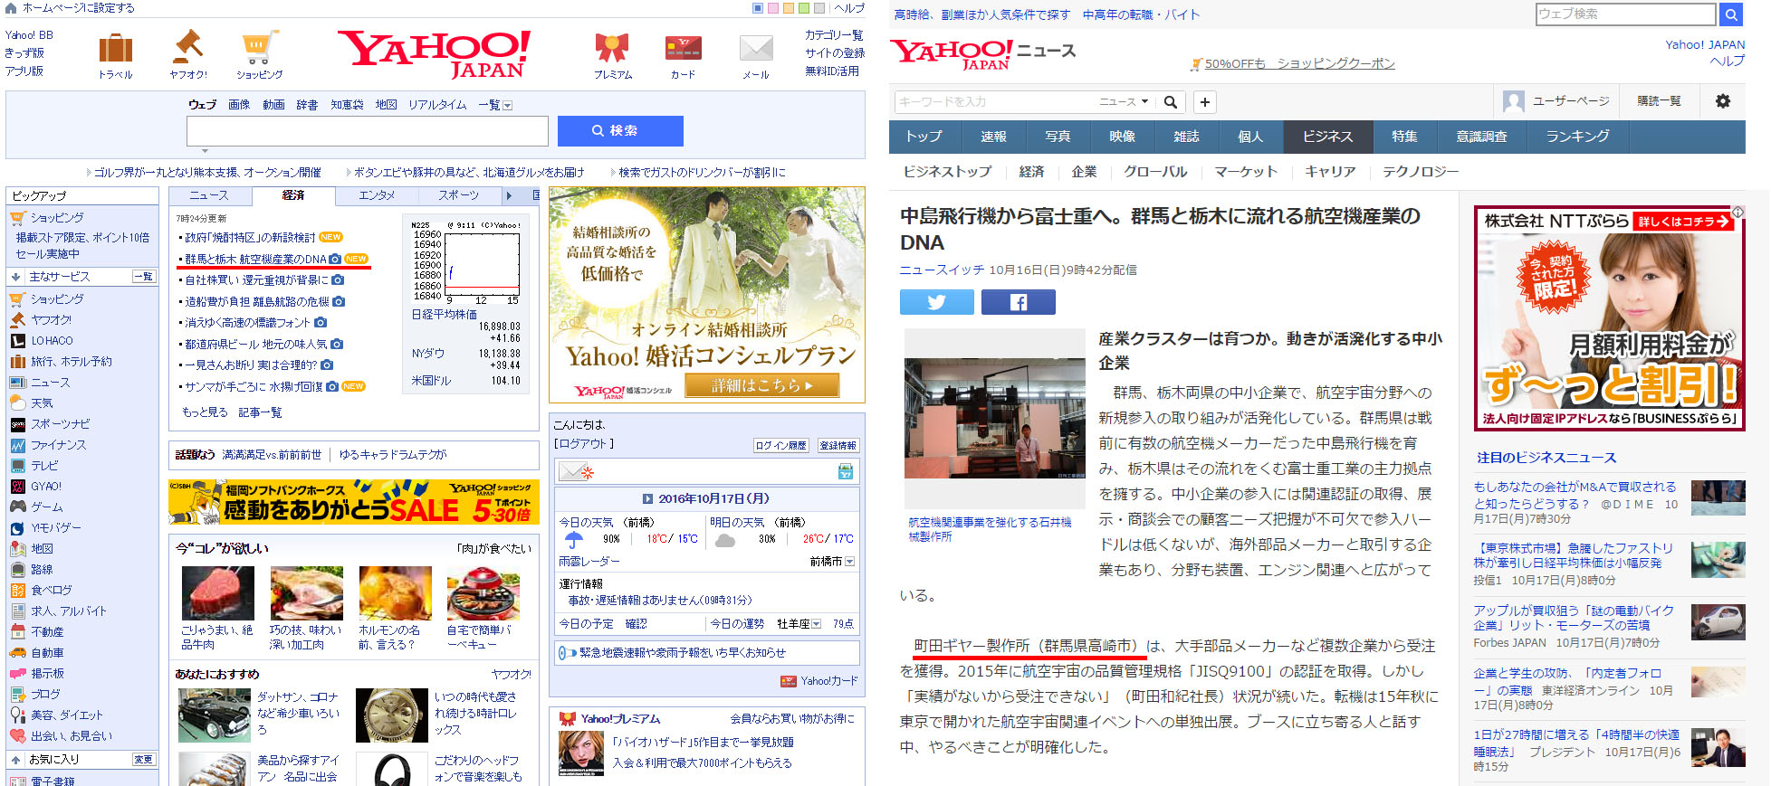This screenshot has height=786, width=1771.
Task: Open the 一覧 dropdown in search tabs
Action: 495,105
